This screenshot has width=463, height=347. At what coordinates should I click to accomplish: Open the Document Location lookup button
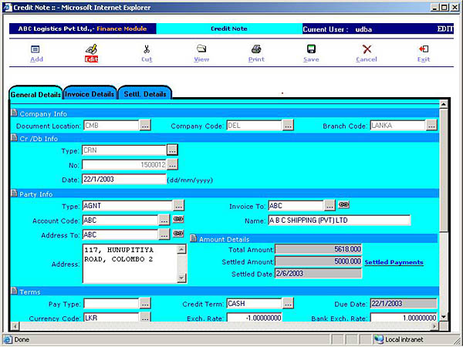pos(145,125)
